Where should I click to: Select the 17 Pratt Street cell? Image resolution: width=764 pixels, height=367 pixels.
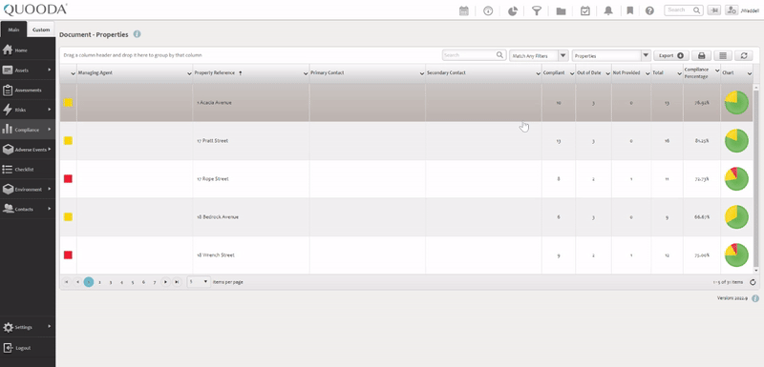pyautogui.click(x=251, y=141)
